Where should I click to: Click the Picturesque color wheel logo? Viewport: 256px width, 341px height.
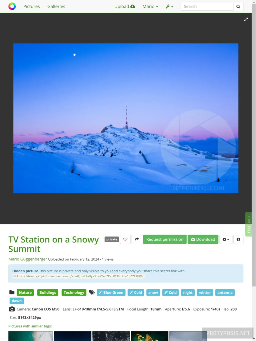point(12,6)
